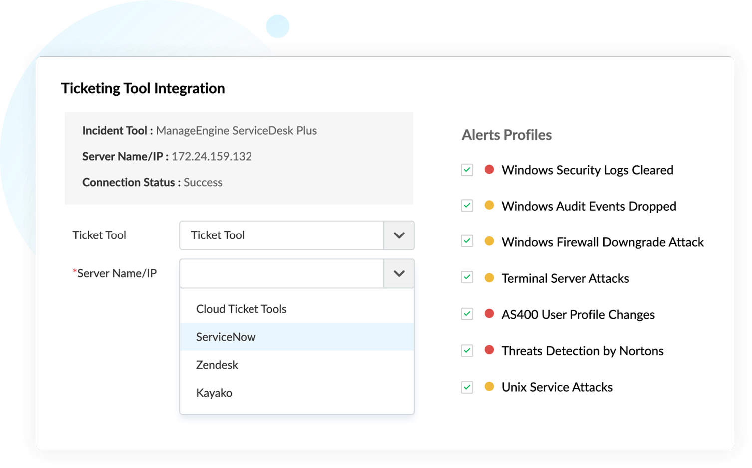Image resolution: width=752 pixels, height=468 pixels.
Task: Expand the Ticket Tool dropdown arrow
Action: point(399,235)
